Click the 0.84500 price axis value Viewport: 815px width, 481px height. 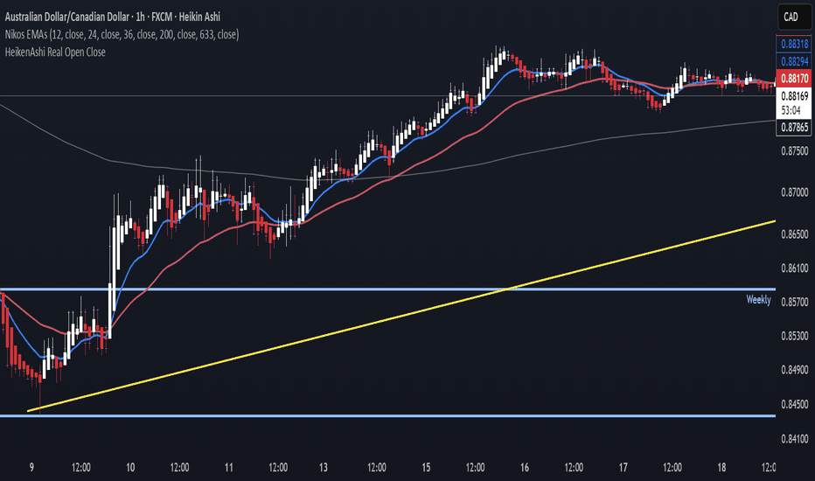pos(795,404)
